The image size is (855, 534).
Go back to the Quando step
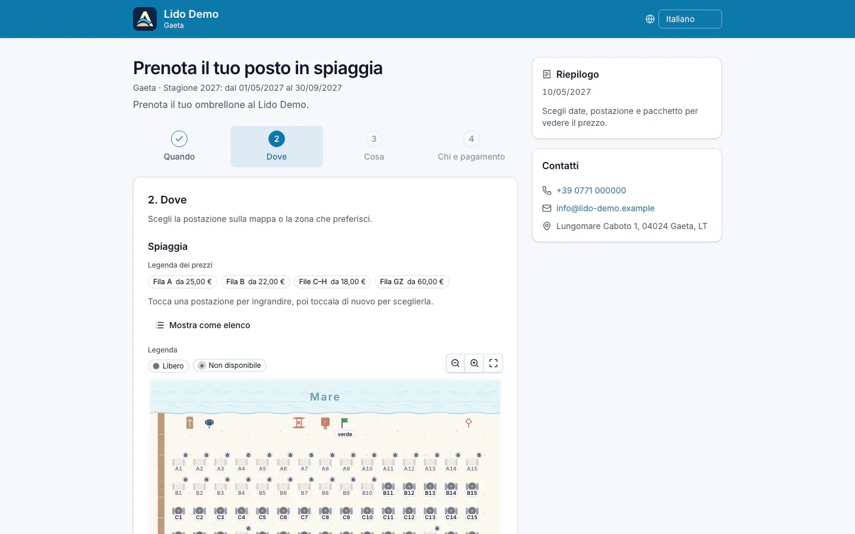point(179,147)
